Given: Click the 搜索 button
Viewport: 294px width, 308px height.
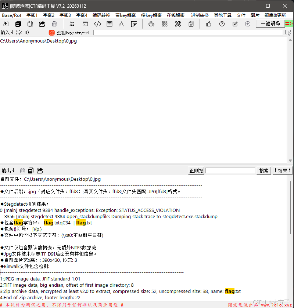Looking at the screenshot, I should click(x=263, y=170).
